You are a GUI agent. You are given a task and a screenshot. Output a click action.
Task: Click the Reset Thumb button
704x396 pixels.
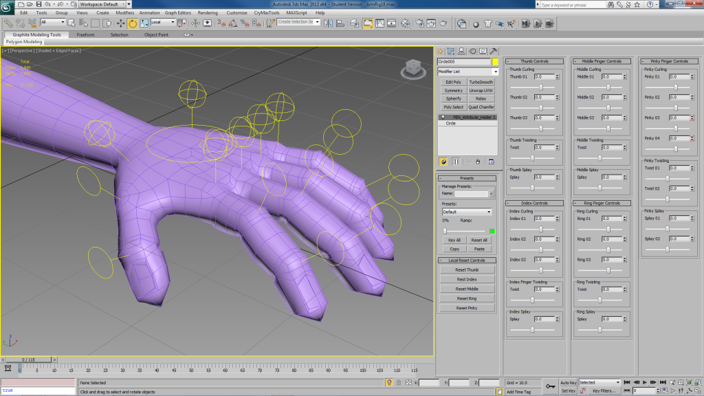467,269
